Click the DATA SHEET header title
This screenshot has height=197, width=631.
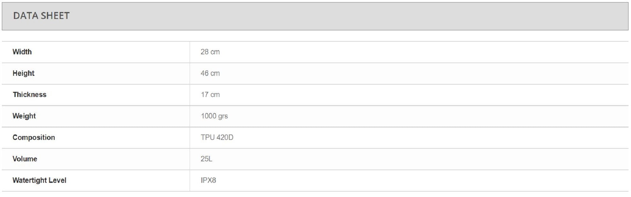point(41,16)
